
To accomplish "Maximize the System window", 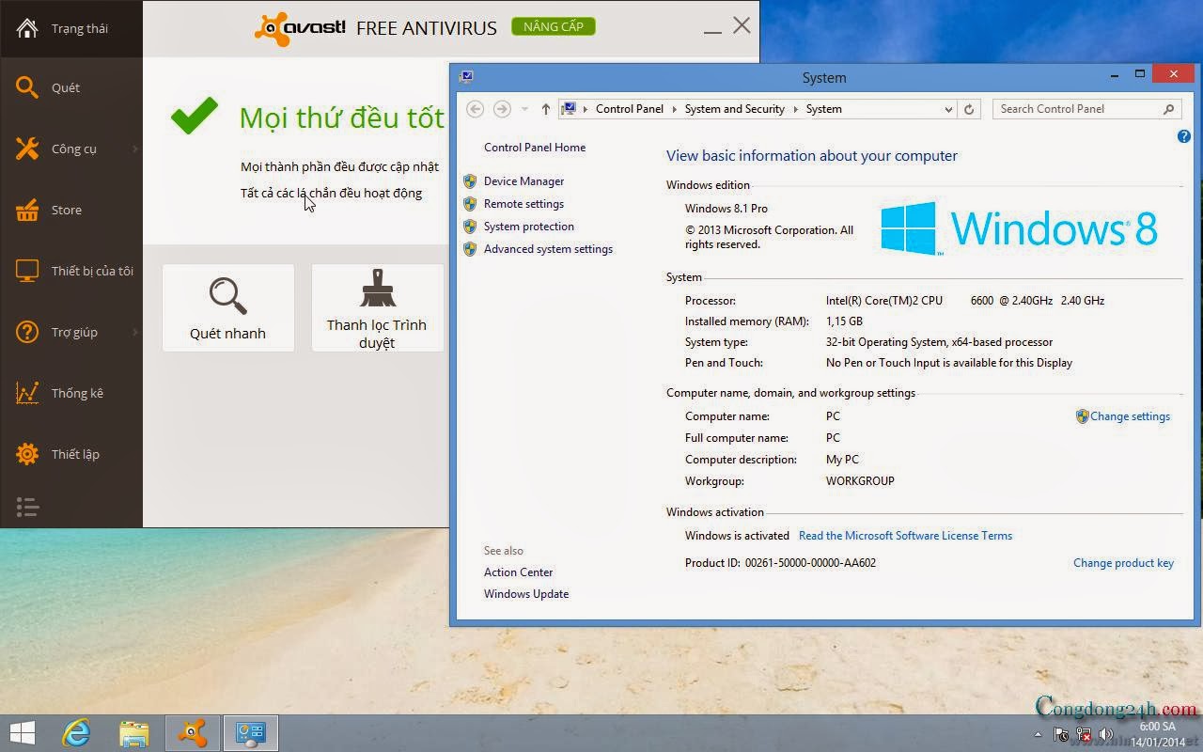I will coord(1140,73).
